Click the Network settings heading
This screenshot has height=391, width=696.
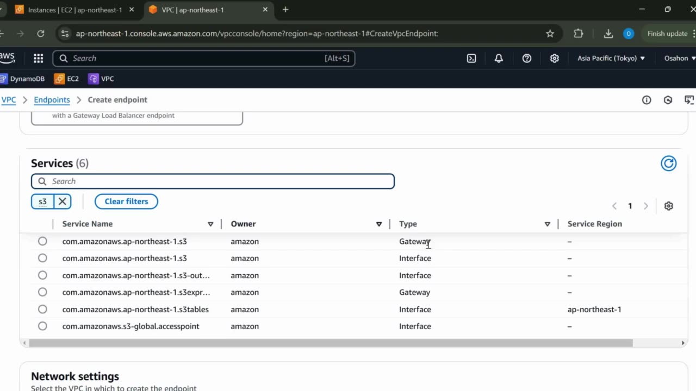(x=75, y=376)
